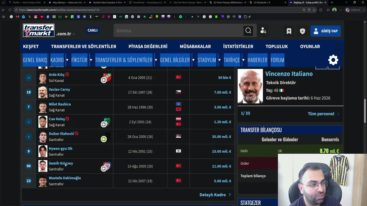Expand the FİKSTÜR submenu arrow

point(91,60)
